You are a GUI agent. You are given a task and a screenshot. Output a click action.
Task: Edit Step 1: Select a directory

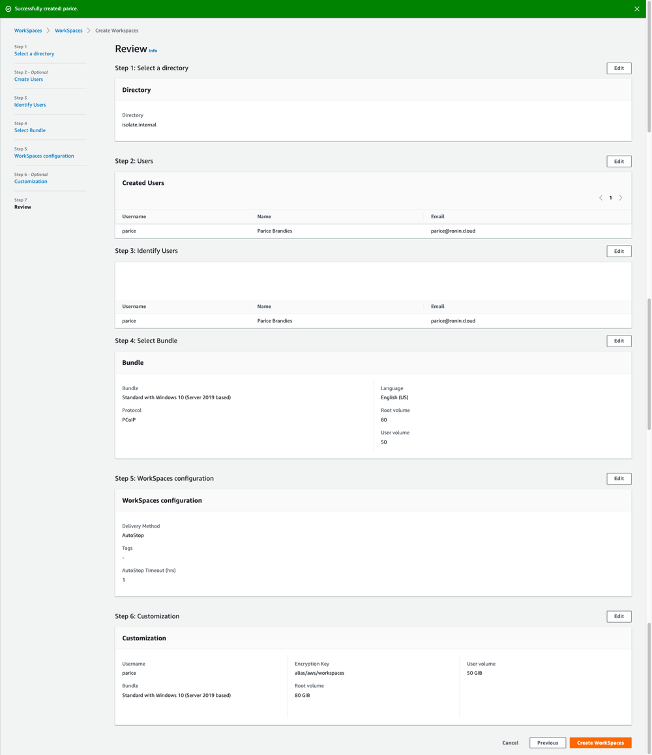[x=618, y=68]
